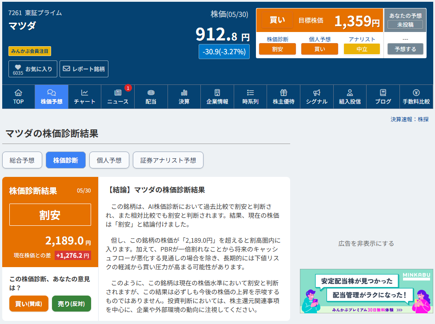Open the チャート chart icon

pos(84,92)
